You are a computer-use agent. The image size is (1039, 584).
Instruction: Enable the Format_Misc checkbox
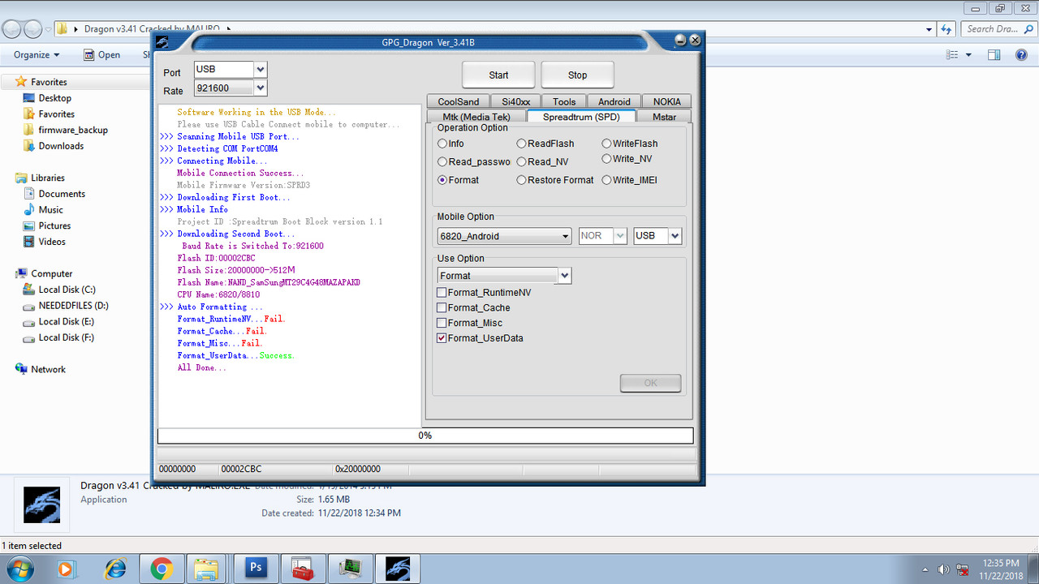coord(442,323)
